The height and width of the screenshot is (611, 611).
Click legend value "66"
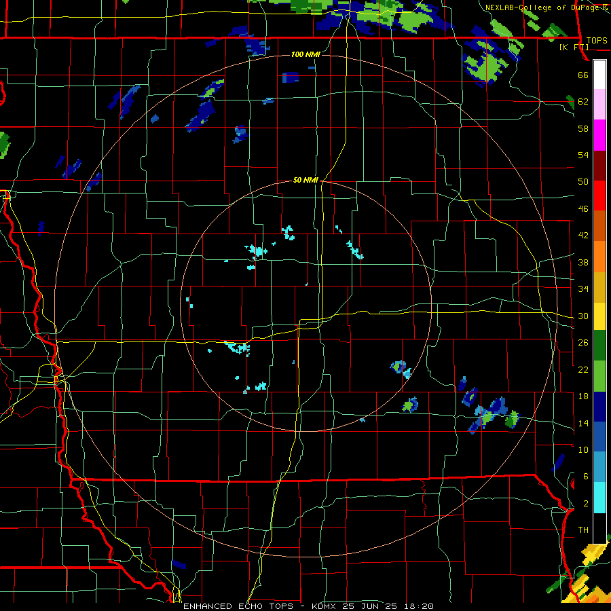point(583,75)
